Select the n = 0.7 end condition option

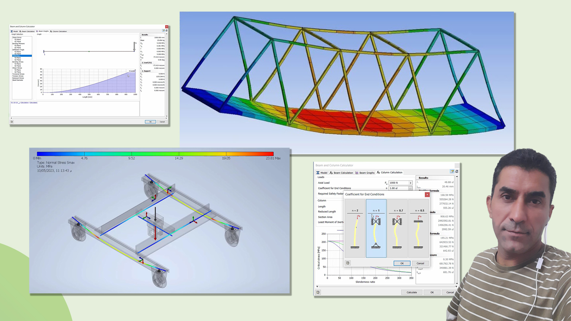pyautogui.click(x=397, y=228)
